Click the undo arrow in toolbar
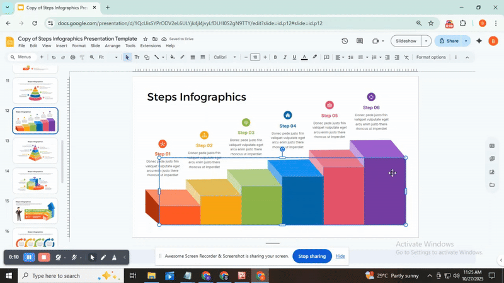This screenshot has height=283, width=504. coord(54,57)
